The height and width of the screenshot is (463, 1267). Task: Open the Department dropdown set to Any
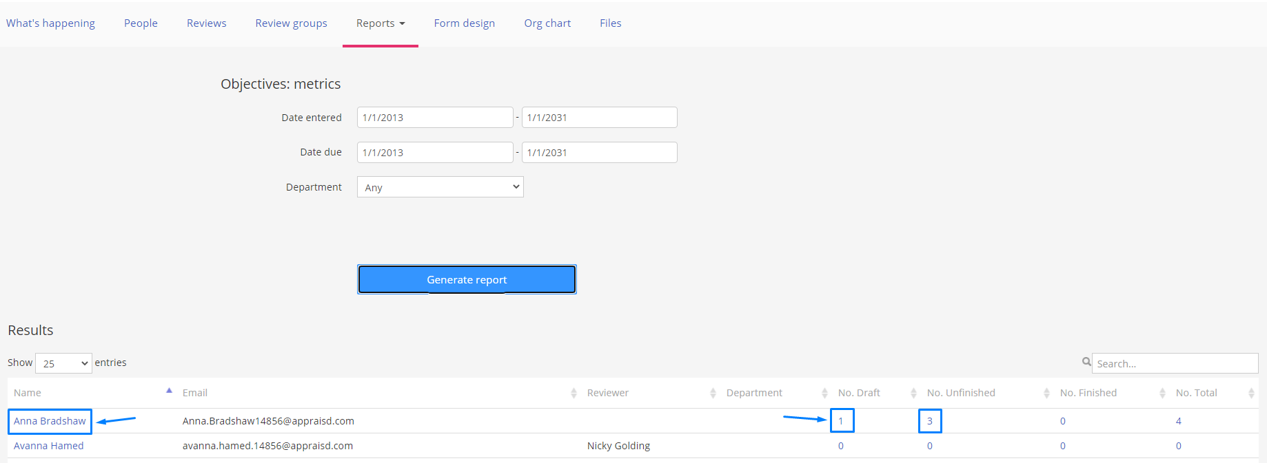440,187
